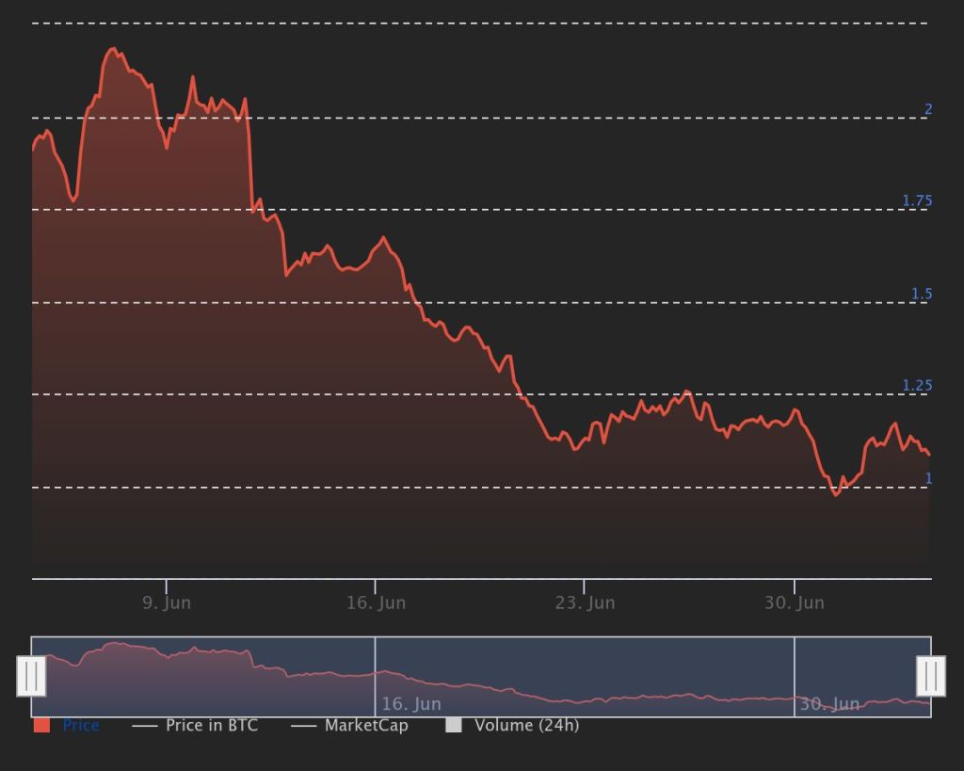
Task: Click the 1.5 y-axis value label
Action: (921, 294)
